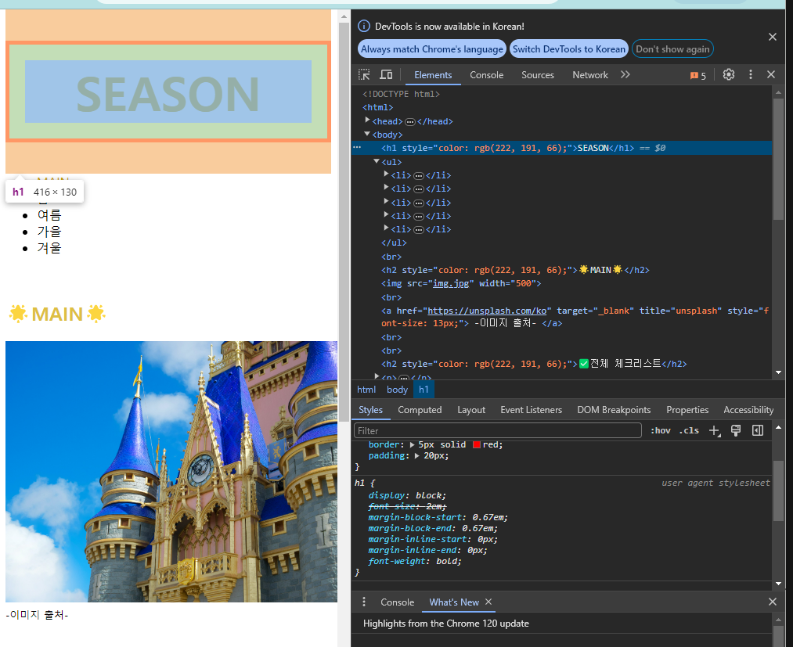Click Always match Chrome's language button

click(x=432, y=49)
